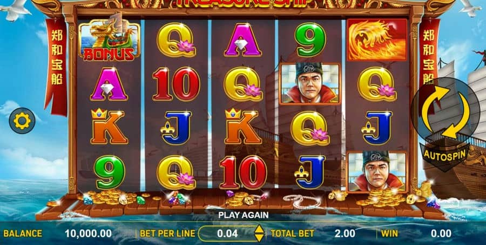486x245 pixels.
Task: Click the green 9 on fourth reel
Action: [309, 39]
